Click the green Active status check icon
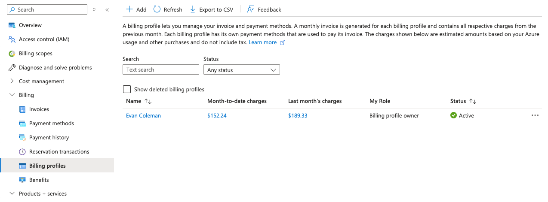The width and height of the screenshot is (548, 202). [453, 115]
